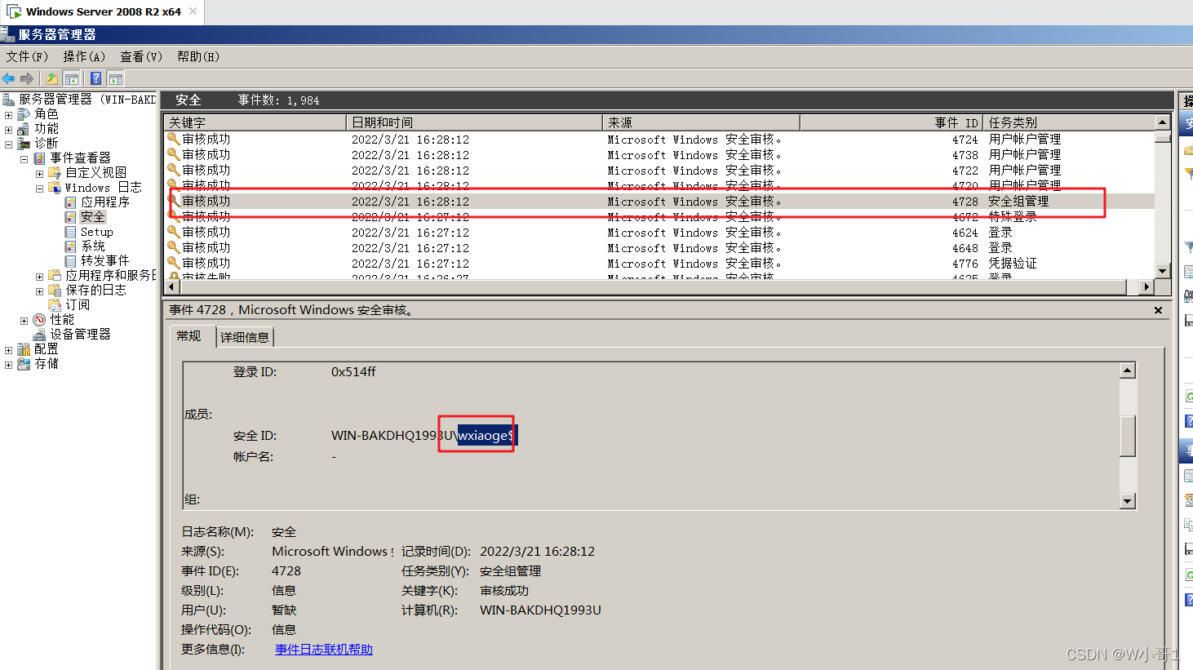Sort by the 关键字 column header
1193x670 pixels.
coord(256,122)
